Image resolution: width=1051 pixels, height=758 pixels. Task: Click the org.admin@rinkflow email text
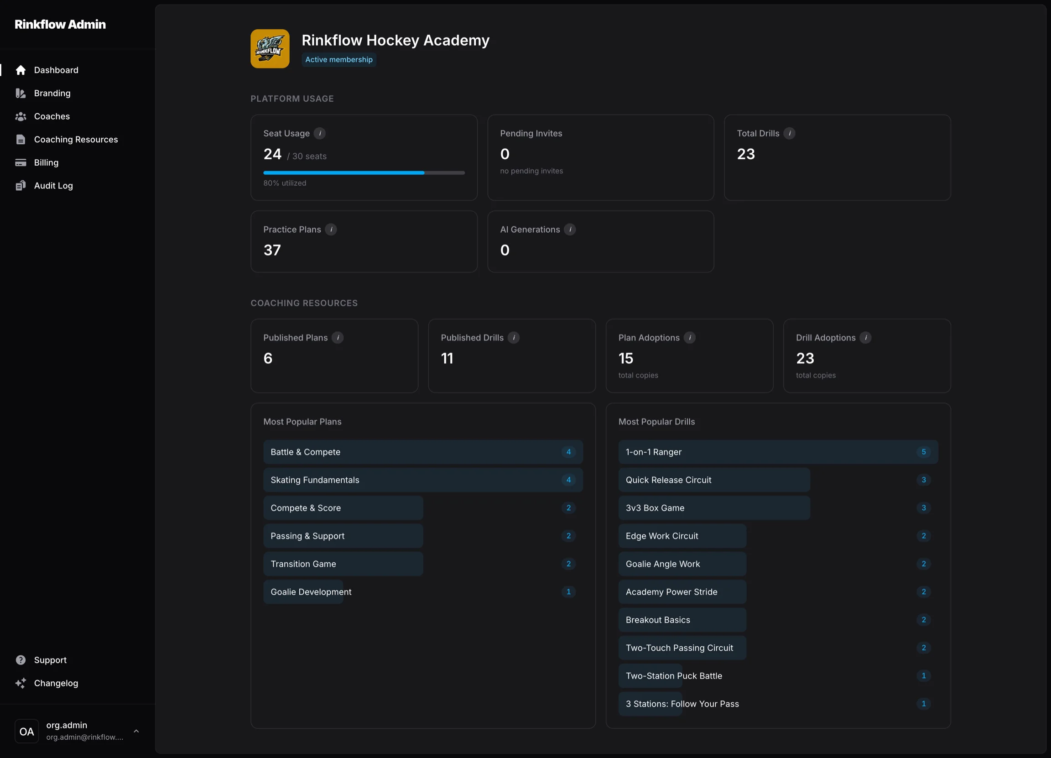tap(85, 737)
